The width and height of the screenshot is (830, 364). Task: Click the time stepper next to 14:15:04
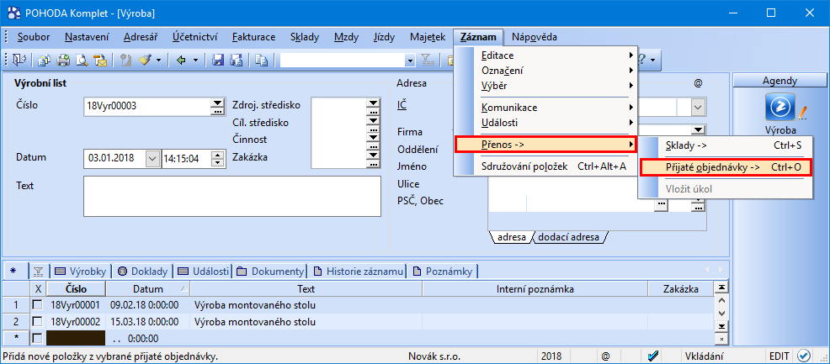pos(217,158)
